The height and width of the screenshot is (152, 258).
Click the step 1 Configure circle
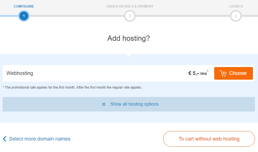tap(24, 16)
